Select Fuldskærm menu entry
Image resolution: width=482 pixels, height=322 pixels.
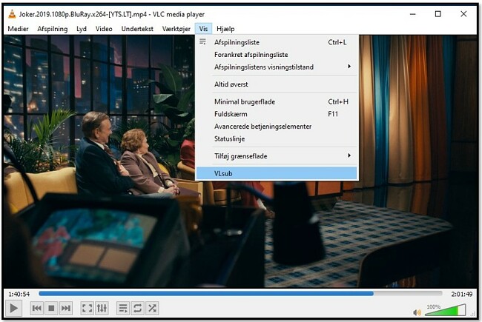coord(277,114)
